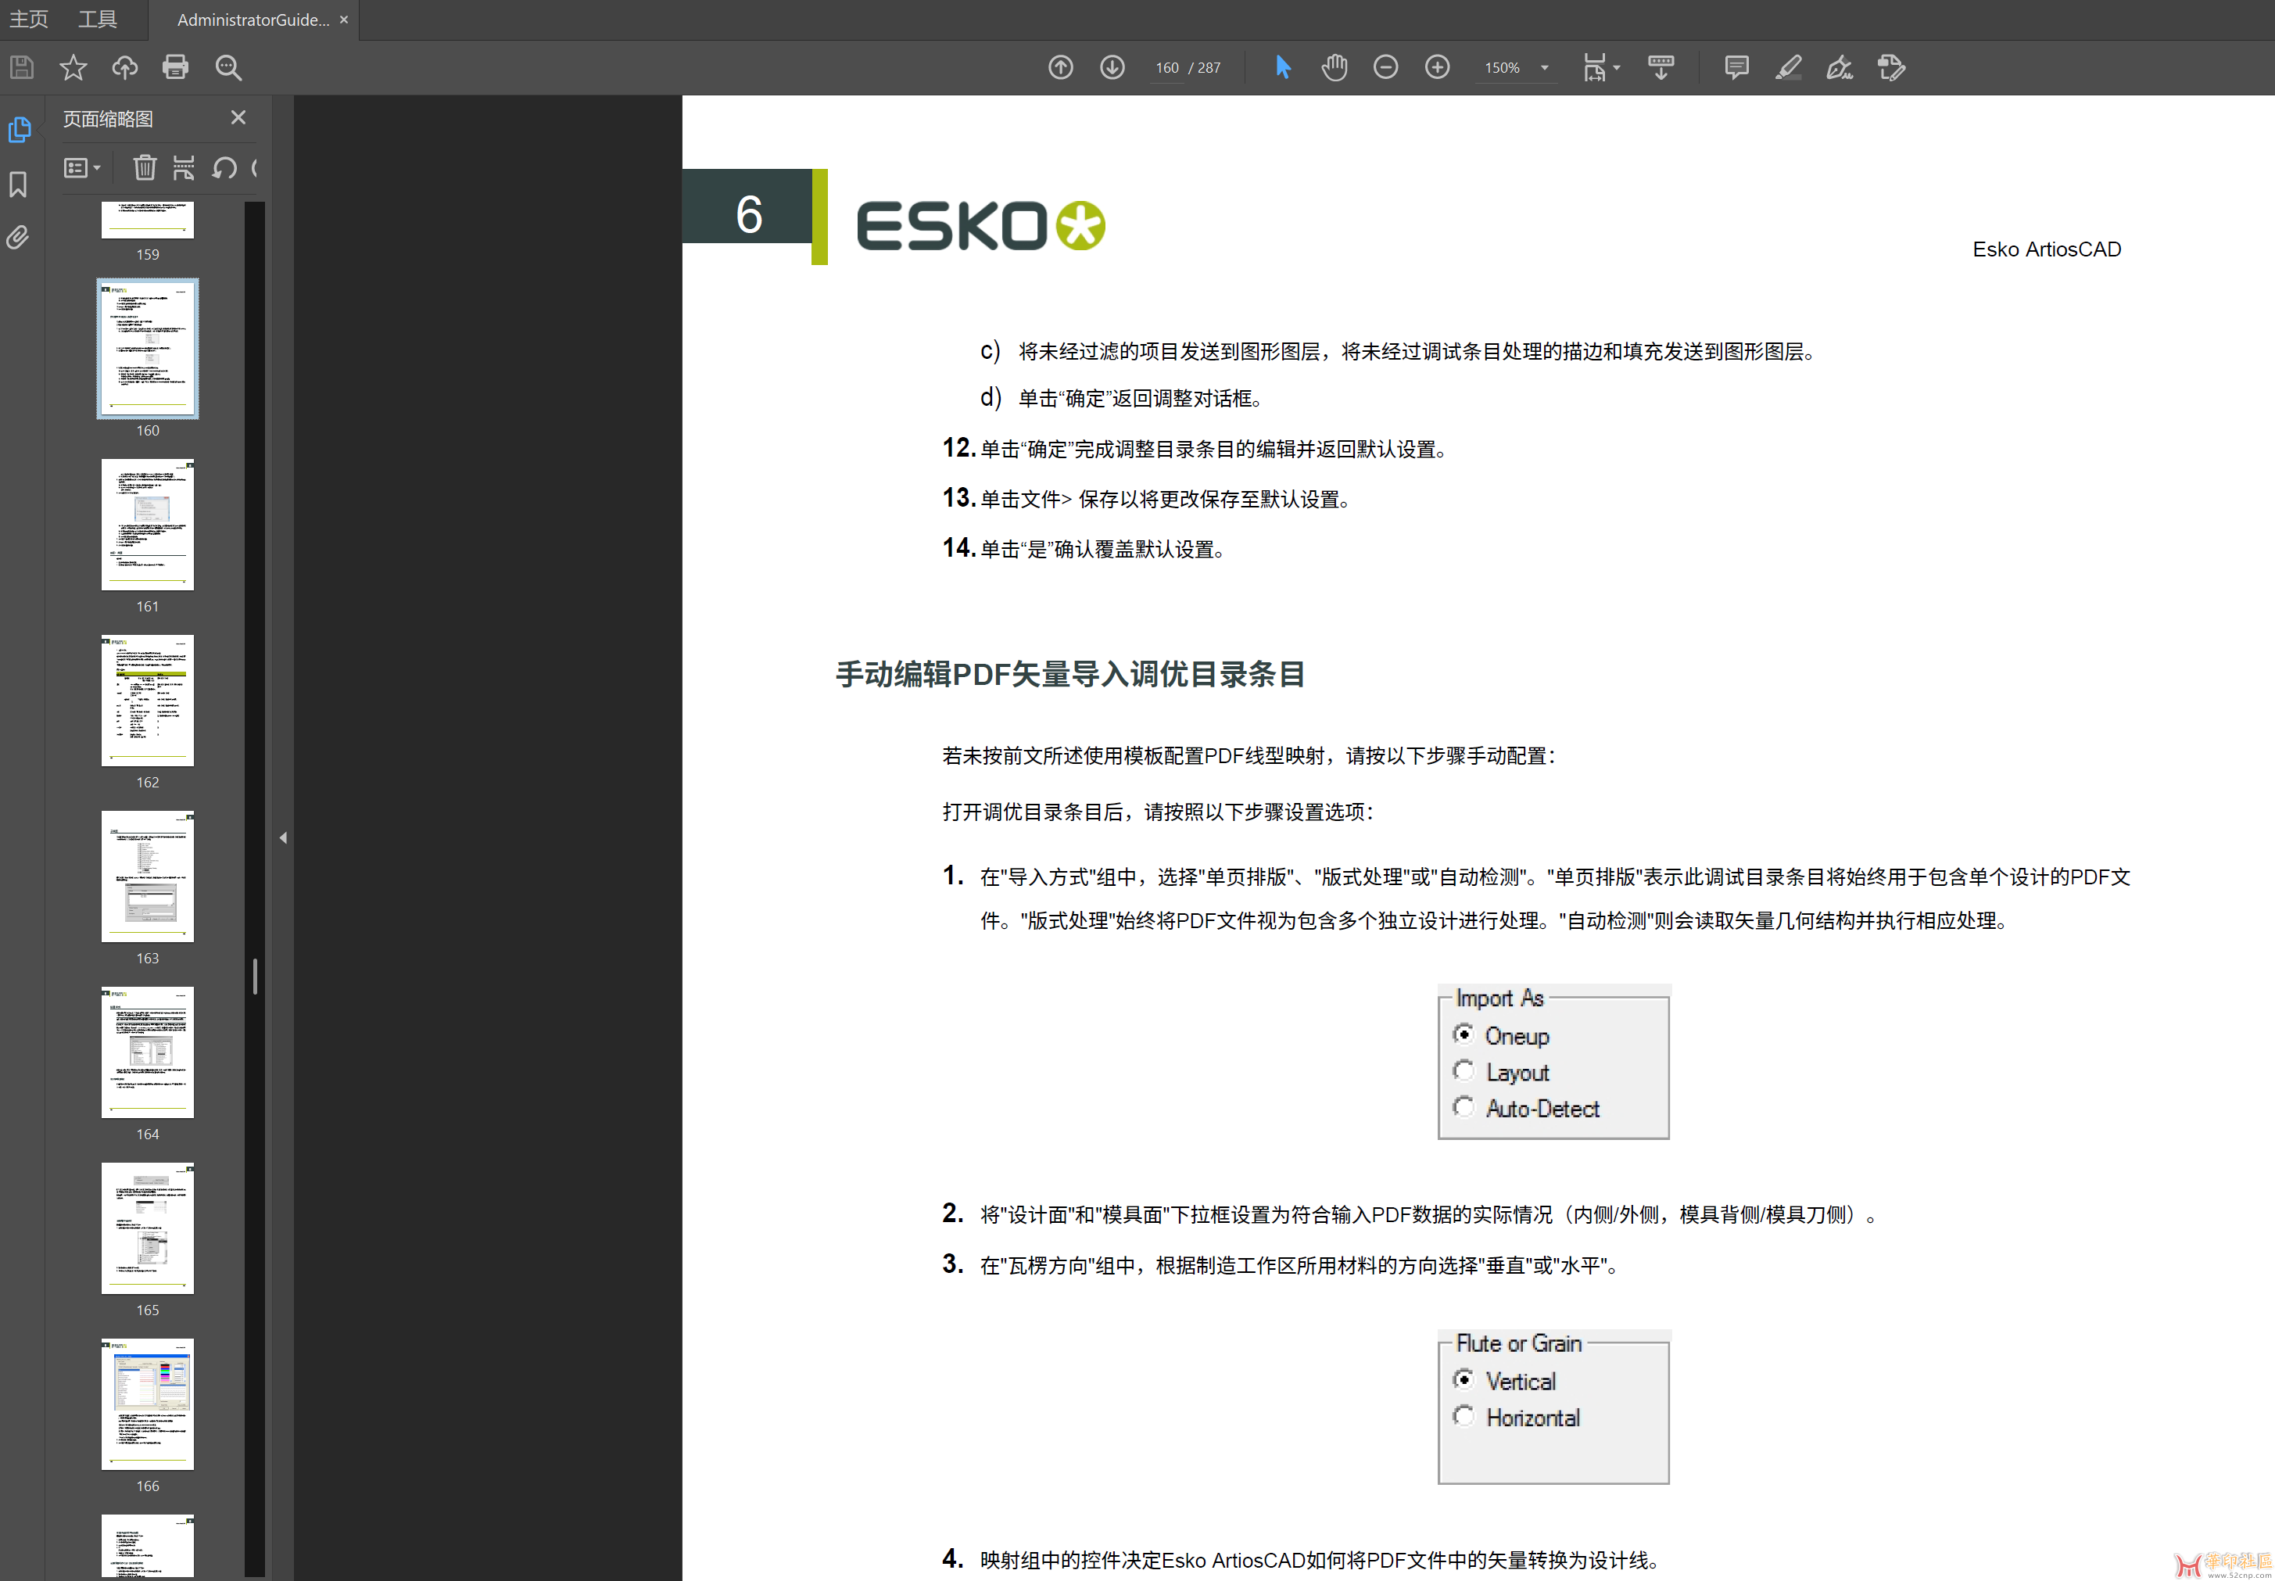
Task: Go to previous page arrow
Action: (x=1061, y=67)
